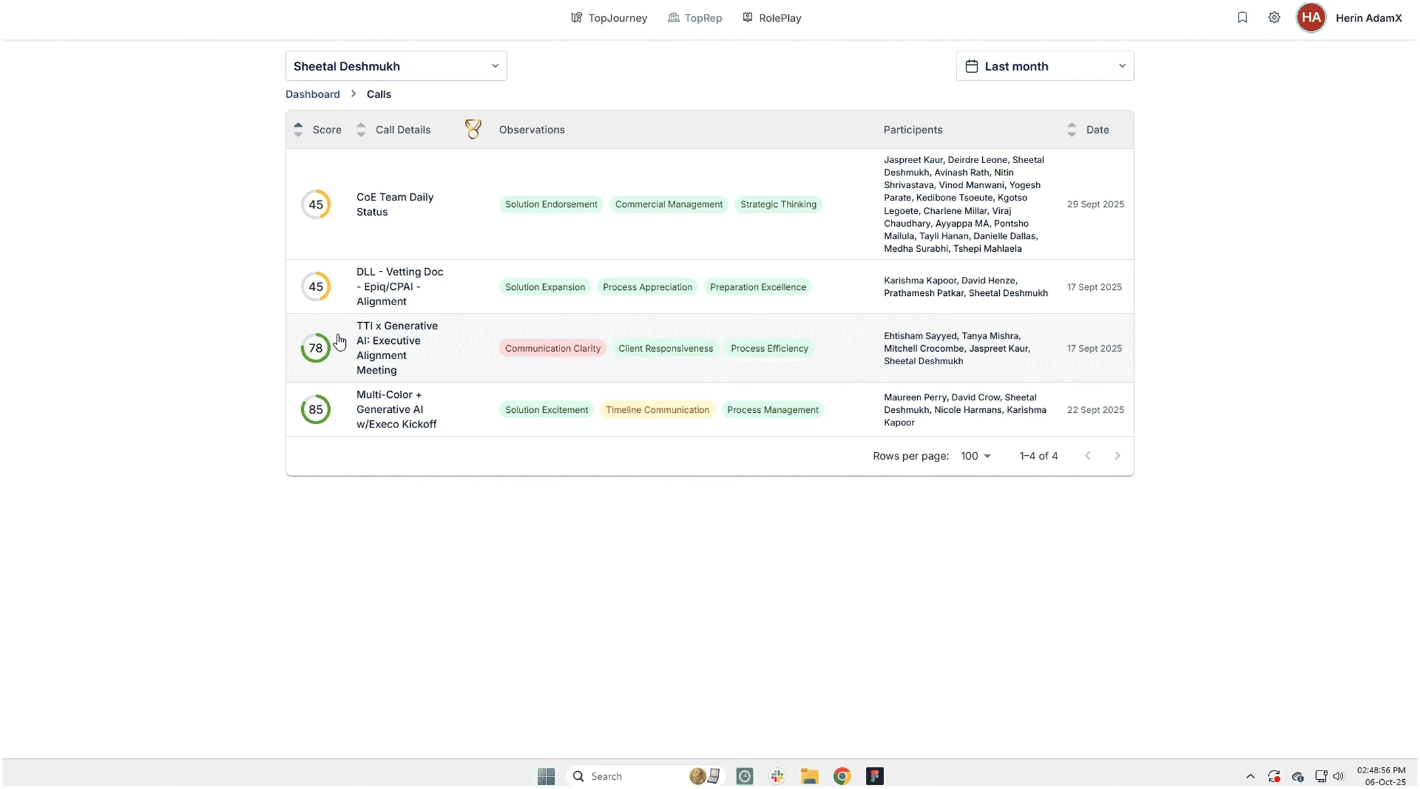Go to the previous table page
Screen dimensions: 1420x789
(1088, 456)
